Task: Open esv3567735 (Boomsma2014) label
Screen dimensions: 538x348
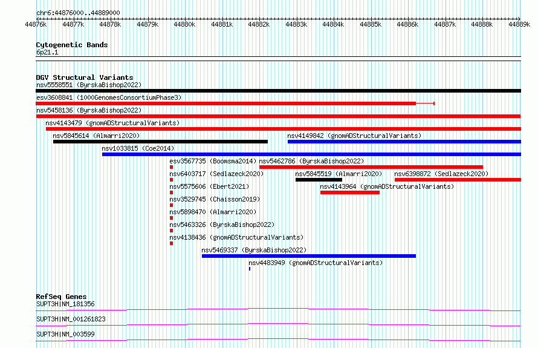Action: [x=213, y=161]
